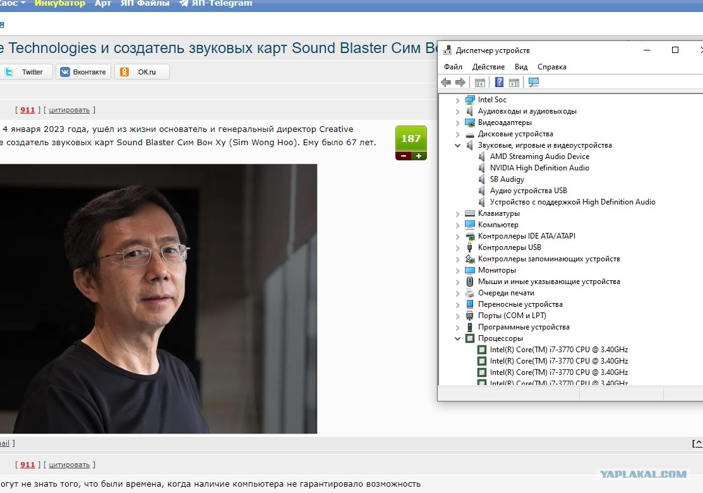Collapse the Процессоры tree node
Viewport: 703px width, 493px height.
coord(457,338)
